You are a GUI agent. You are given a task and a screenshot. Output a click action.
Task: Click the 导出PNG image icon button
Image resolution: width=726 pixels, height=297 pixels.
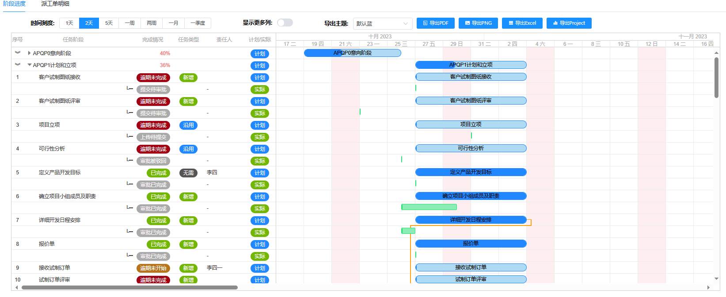tap(478, 23)
